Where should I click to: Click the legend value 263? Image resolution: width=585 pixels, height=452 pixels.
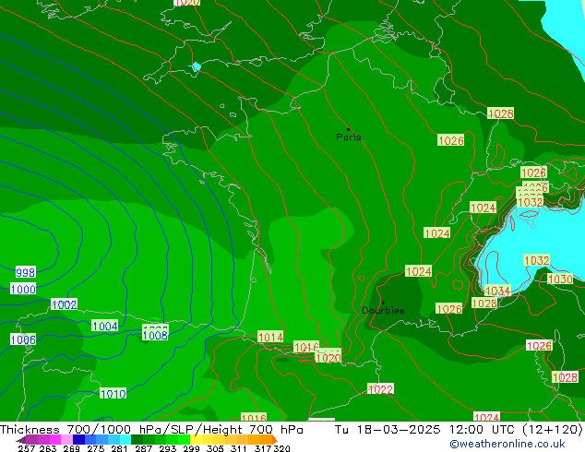coord(48,448)
